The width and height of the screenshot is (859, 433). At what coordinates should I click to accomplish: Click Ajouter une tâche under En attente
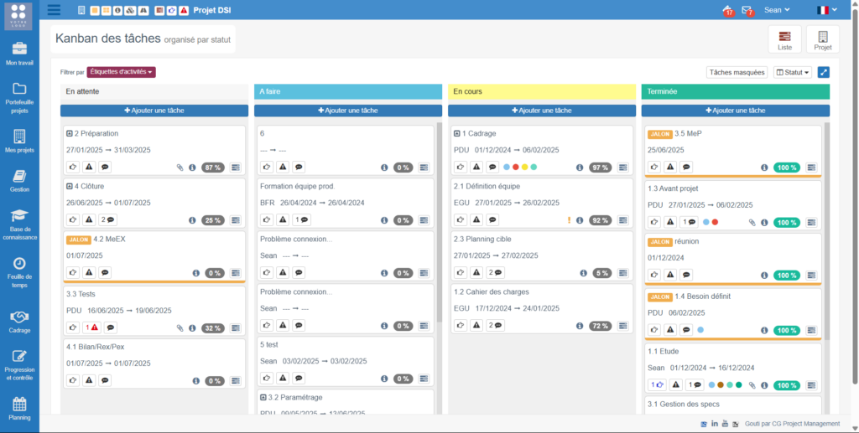pos(154,111)
